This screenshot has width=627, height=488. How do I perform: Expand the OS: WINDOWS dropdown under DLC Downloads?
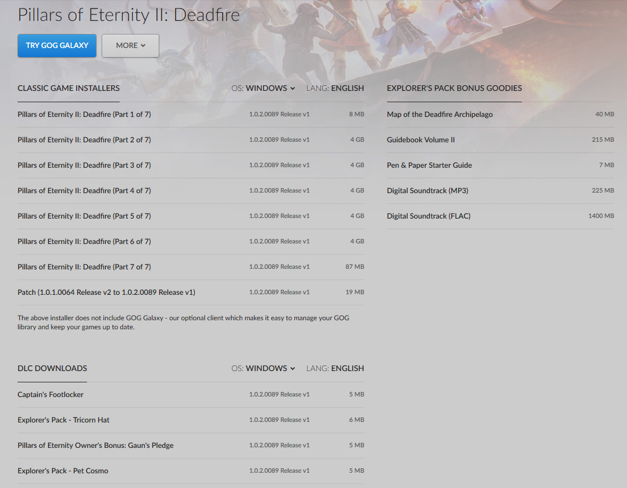[263, 368]
